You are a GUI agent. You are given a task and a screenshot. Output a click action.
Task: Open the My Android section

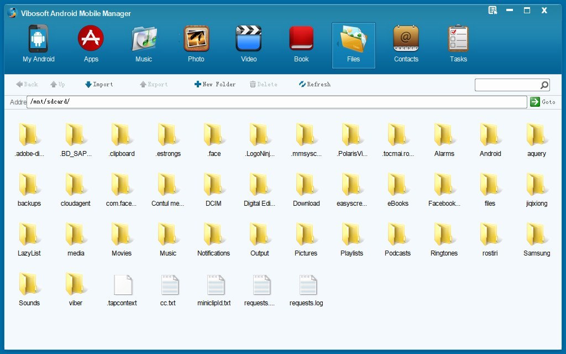(38, 44)
